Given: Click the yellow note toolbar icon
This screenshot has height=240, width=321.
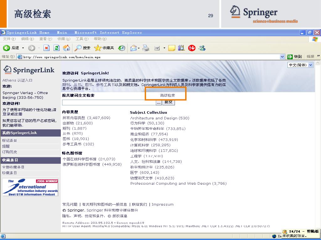Looking at the screenshot, I should [171, 48].
